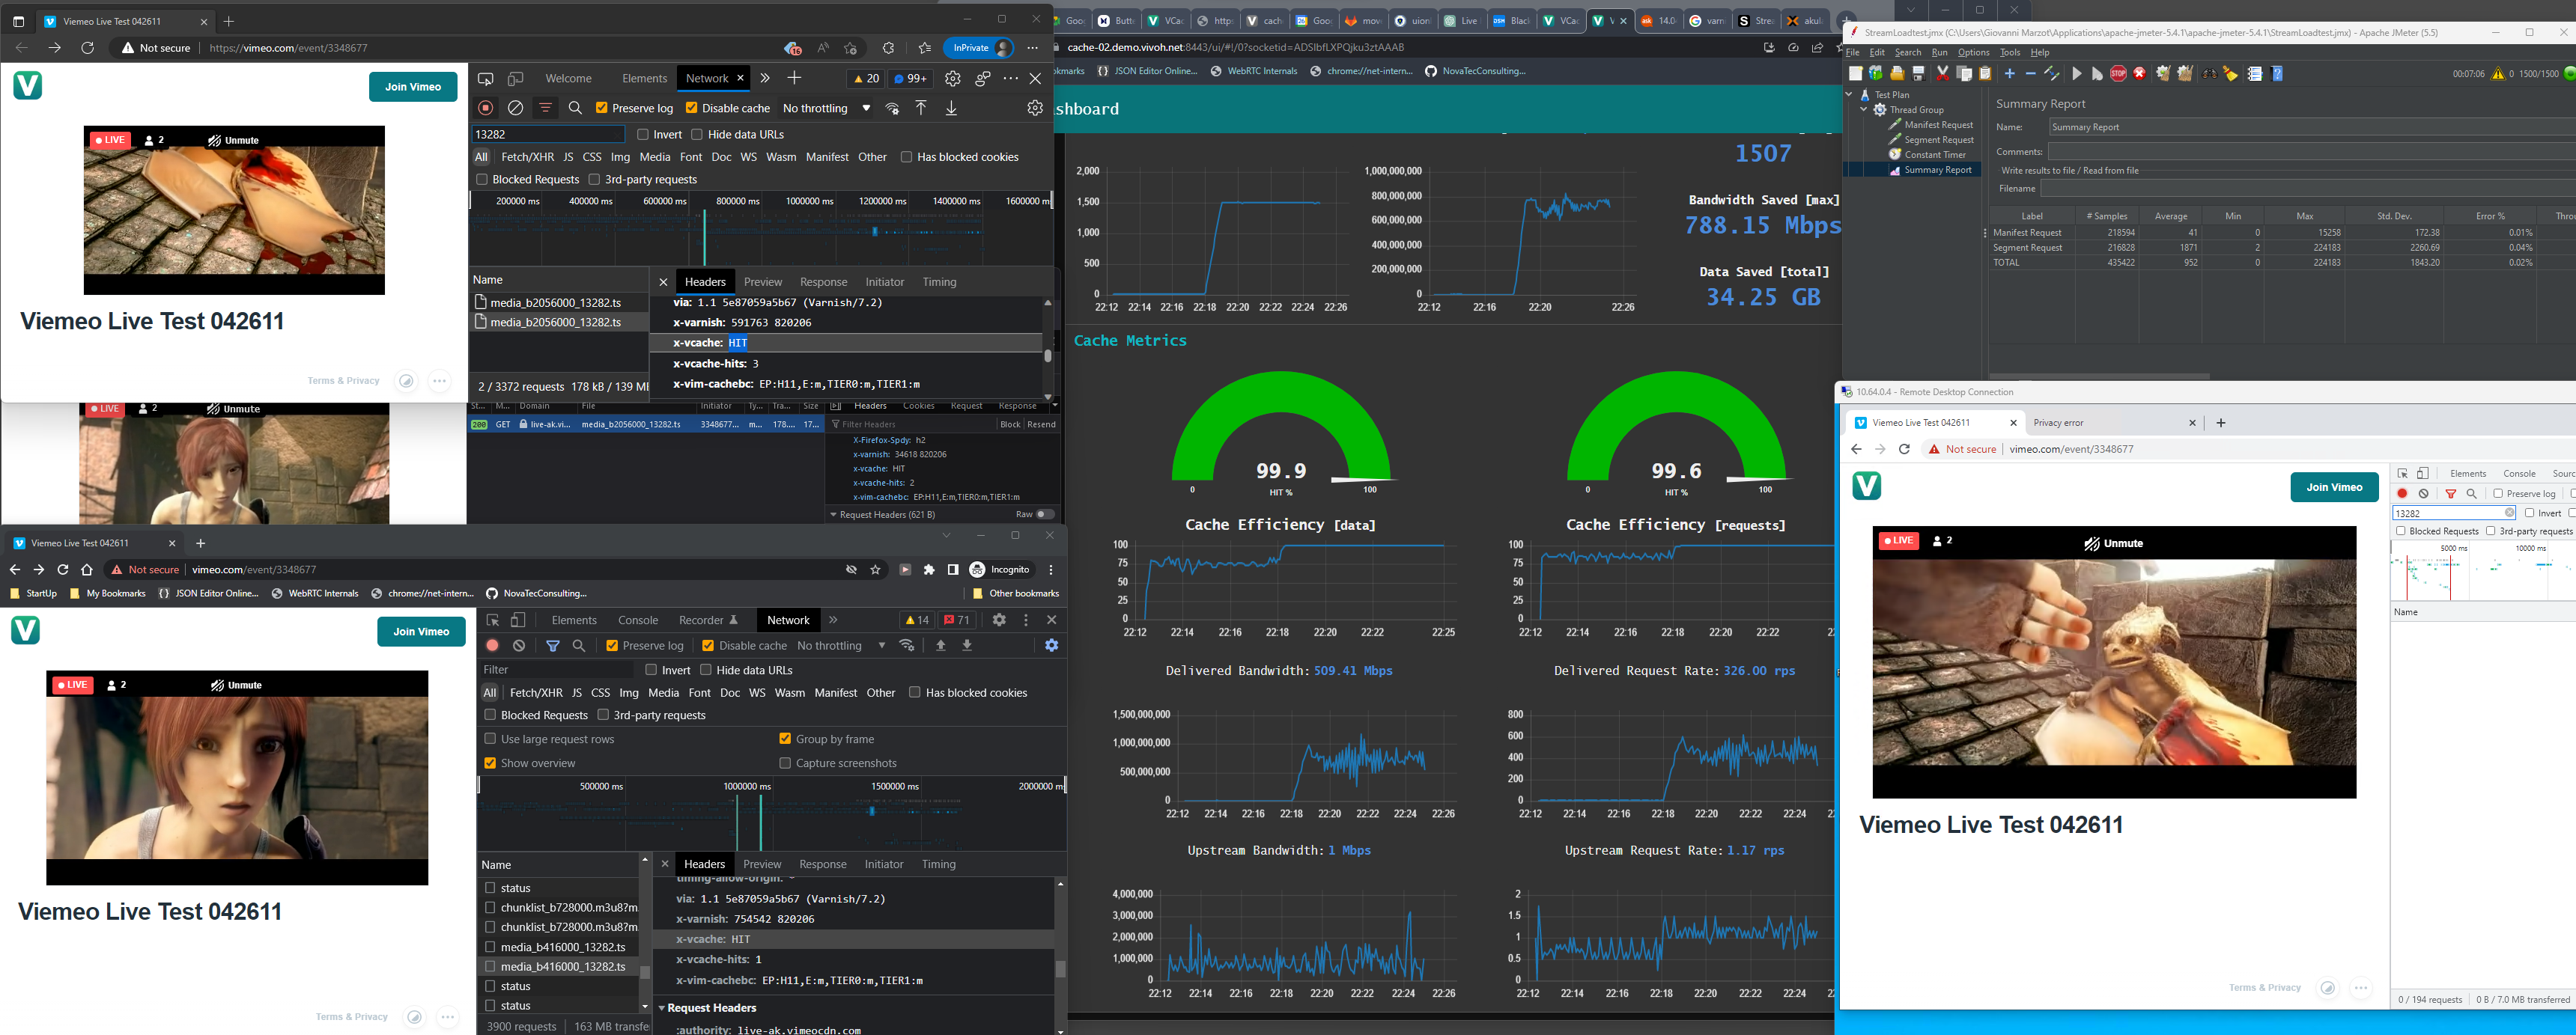Screen dimensions: 2576x1035
Task: Open the JMeter Options menu
Action: (x=1973, y=53)
